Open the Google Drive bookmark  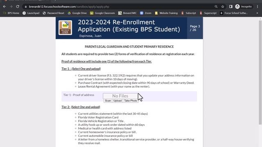pyautogui.click(x=77, y=13)
